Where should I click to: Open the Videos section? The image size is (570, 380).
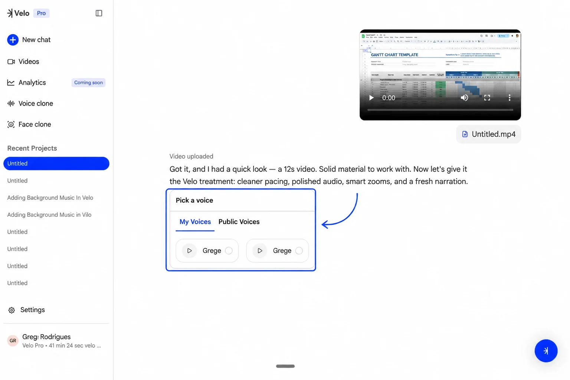[23, 62]
